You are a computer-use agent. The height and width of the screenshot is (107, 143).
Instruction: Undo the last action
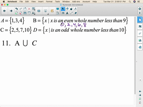[x=16, y=9]
